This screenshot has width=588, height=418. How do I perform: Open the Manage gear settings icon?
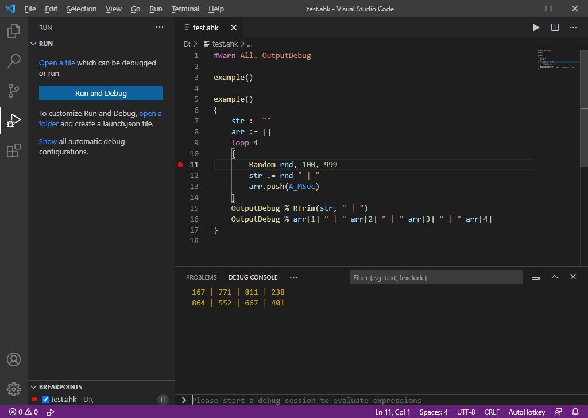(x=14, y=389)
